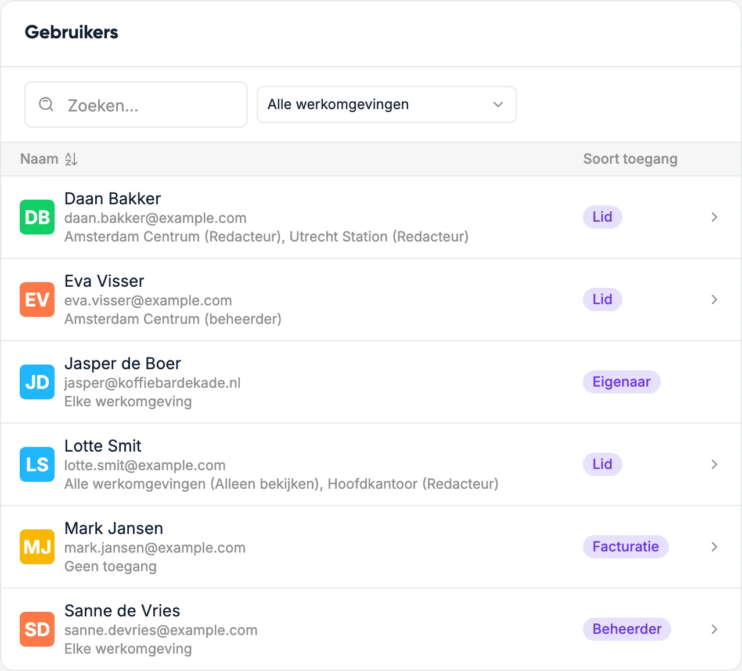
Task: Click the Lid badge for Lotte Smit
Action: (603, 464)
